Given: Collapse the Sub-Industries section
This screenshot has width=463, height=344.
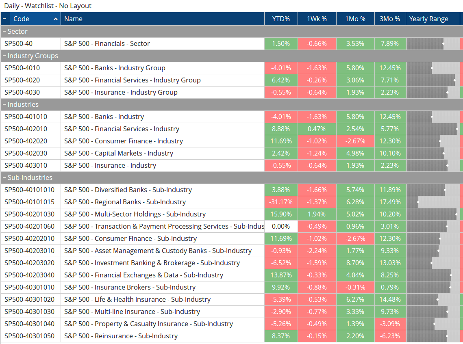Looking at the screenshot, I should (4, 177).
